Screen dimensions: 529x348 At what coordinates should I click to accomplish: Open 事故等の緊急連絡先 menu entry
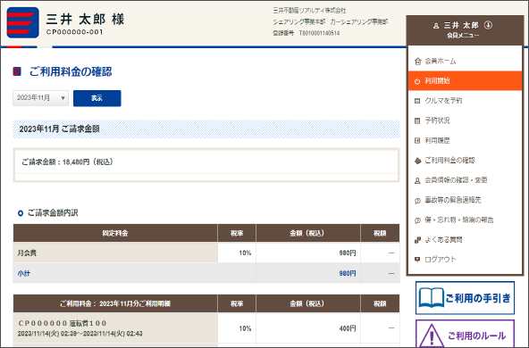tap(465, 200)
